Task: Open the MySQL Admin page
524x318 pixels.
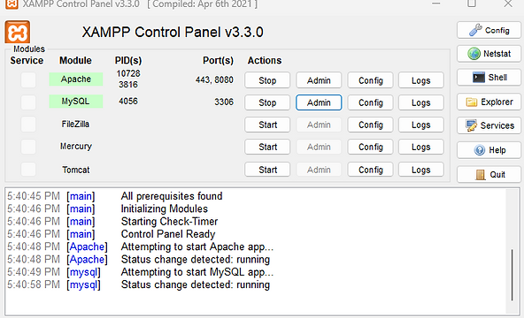Action: click(319, 102)
